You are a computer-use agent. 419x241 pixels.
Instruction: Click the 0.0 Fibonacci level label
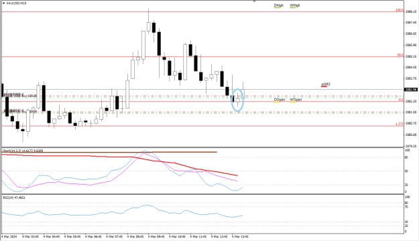coord(401,100)
